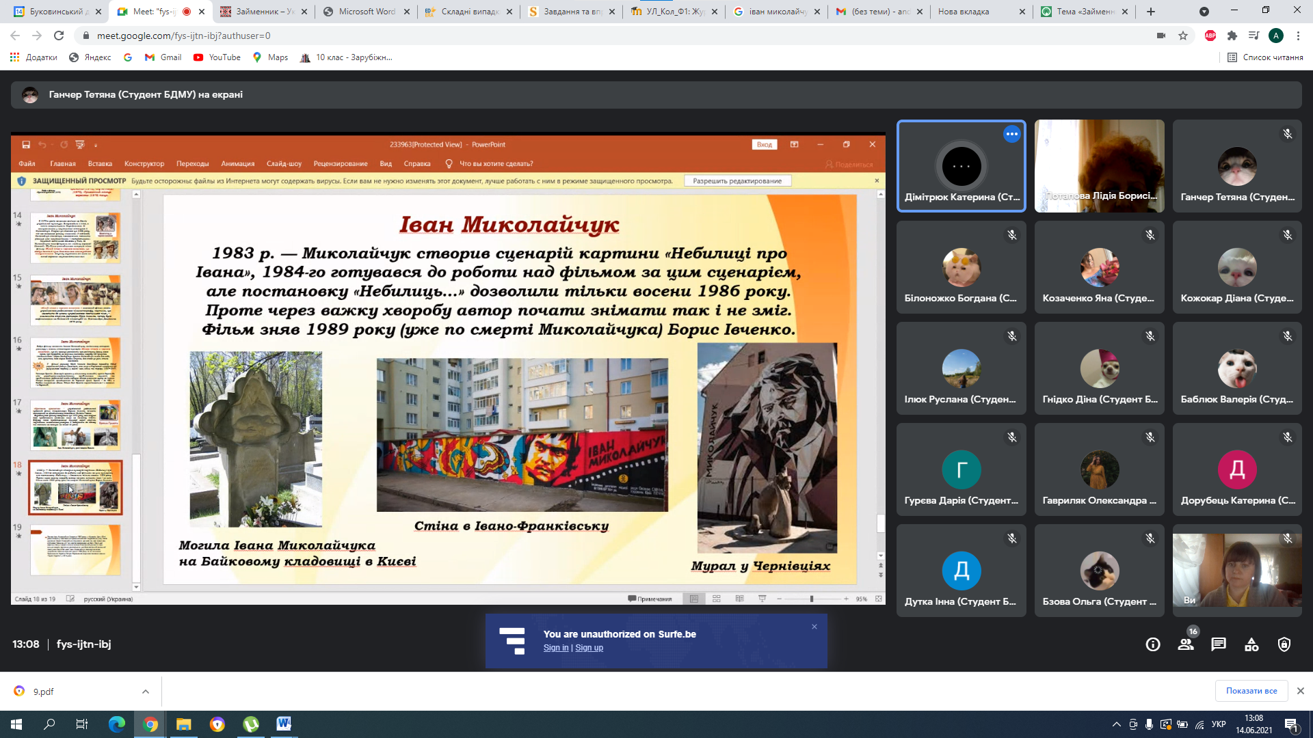
Task: Open the Meet chat panel
Action: 1219,644
